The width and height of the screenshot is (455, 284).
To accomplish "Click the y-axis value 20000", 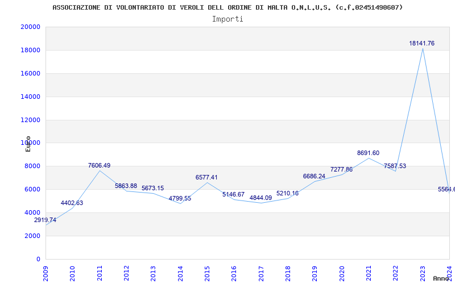I will [x=30, y=27].
